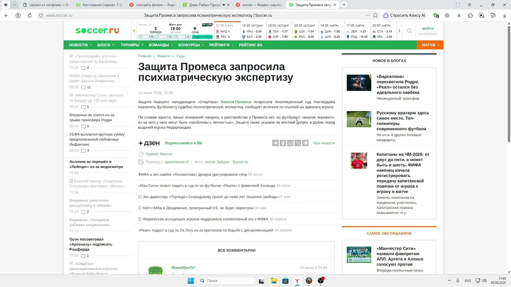The width and height of the screenshot is (511, 287).
Task: Switch to the Кастлвания tab
Action: coord(99,5)
